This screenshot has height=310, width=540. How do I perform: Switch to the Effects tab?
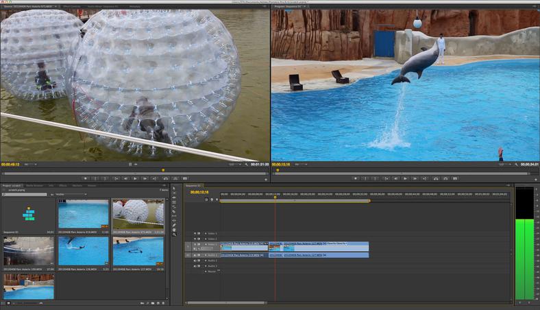62,185
